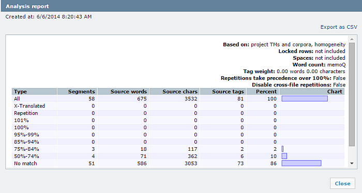The image size is (362, 193).
Task: Click the All row percent value 100
Action: pyautogui.click(x=272, y=99)
